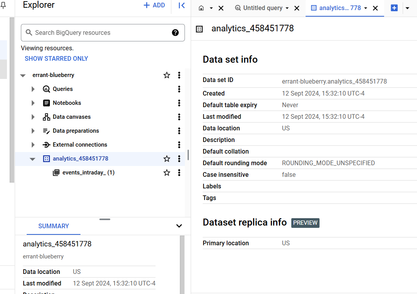This screenshot has width=417, height=294.
Task: Click the Data set ID value text
Action: pyautogui.click(x=334, y=81)
